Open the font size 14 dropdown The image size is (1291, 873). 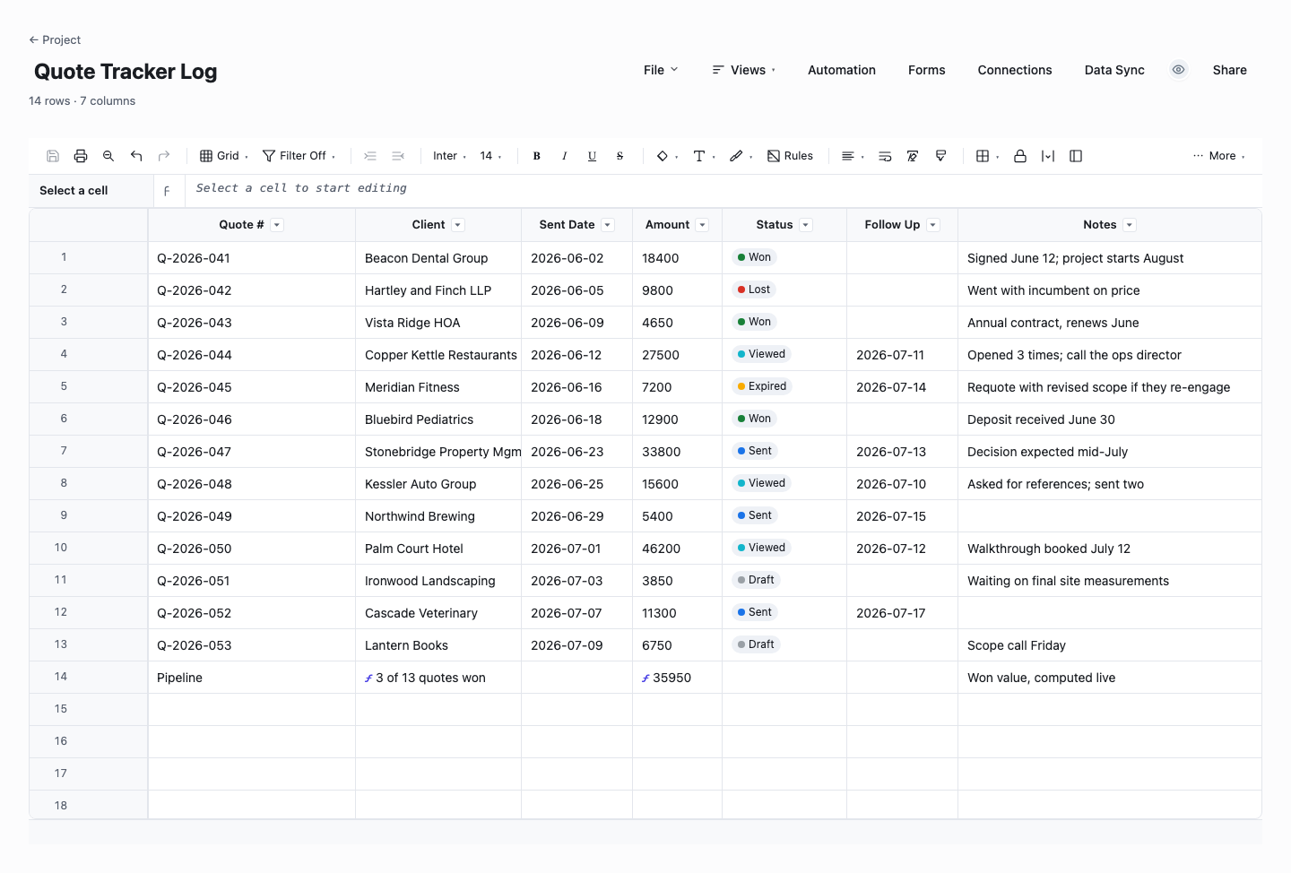click(x=490, y=156)
